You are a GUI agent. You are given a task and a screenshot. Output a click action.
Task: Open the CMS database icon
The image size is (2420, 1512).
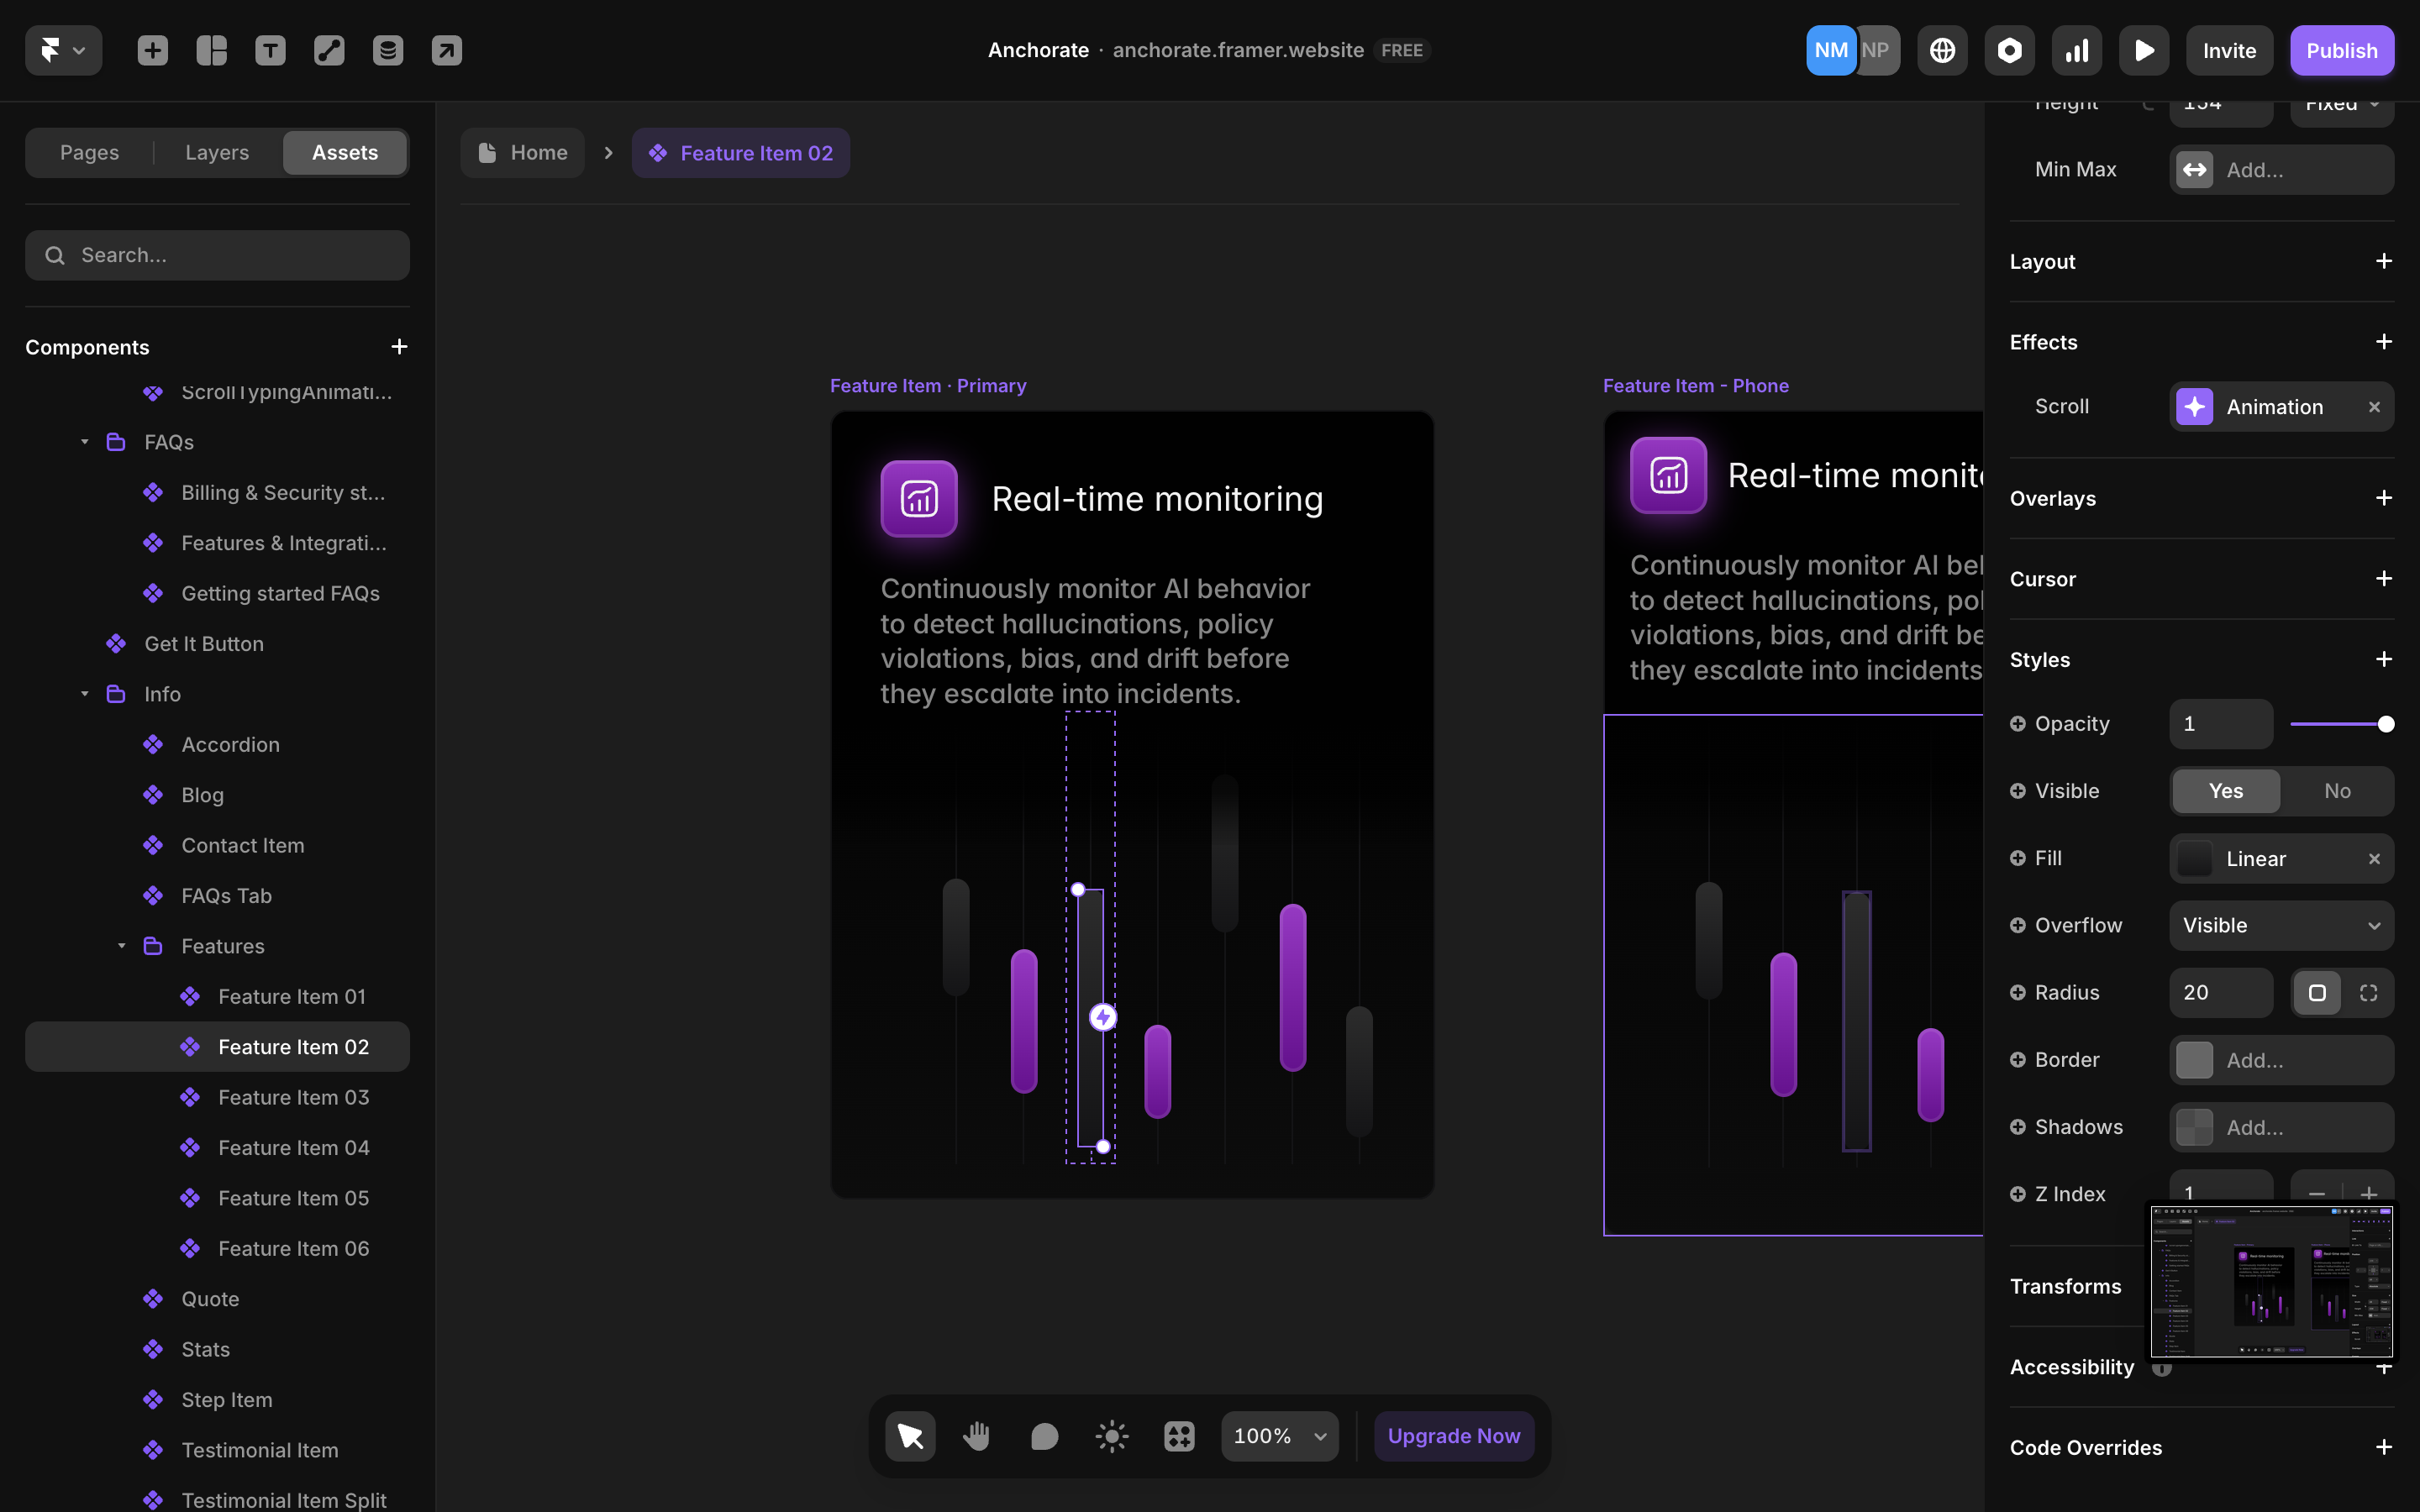pos(388,50)
